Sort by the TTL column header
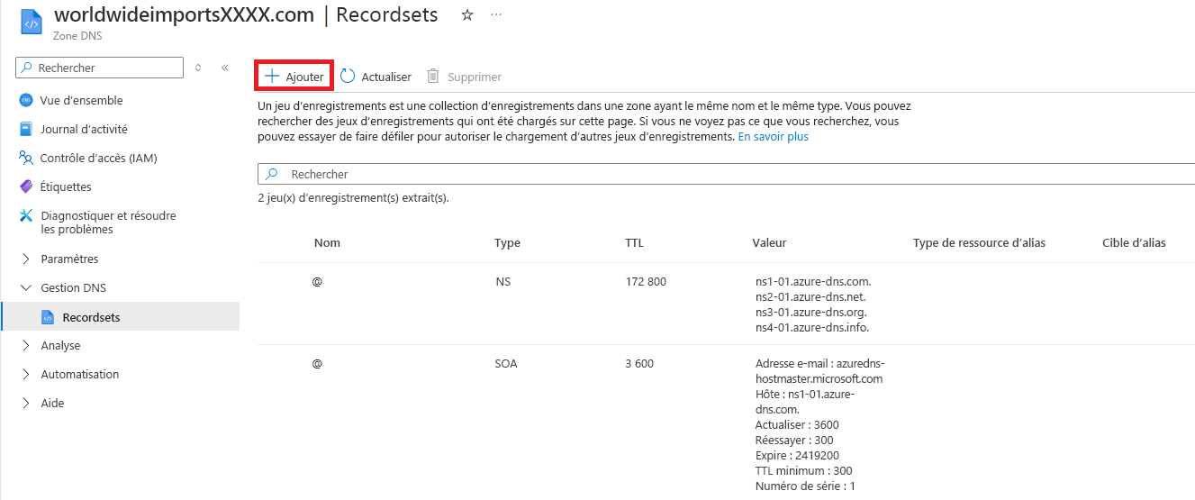1195x500 pixels. tap(634, 243)
